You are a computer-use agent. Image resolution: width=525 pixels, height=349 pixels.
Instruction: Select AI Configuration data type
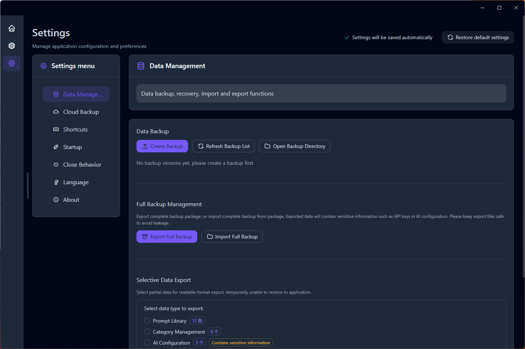[x=147, y=342]
